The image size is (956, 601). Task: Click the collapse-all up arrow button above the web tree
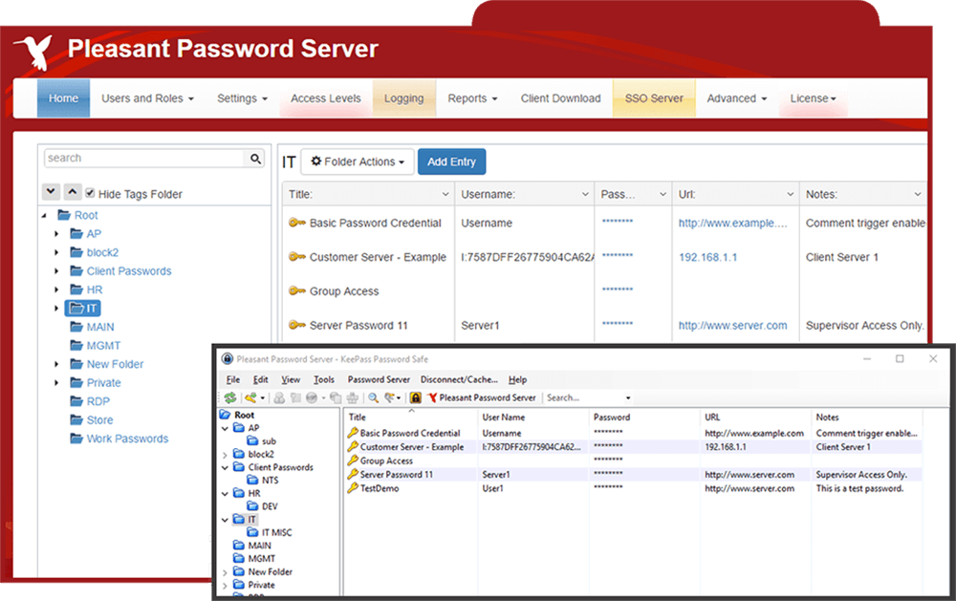click(72, 192)
